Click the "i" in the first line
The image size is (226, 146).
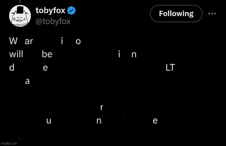(62, 41)
